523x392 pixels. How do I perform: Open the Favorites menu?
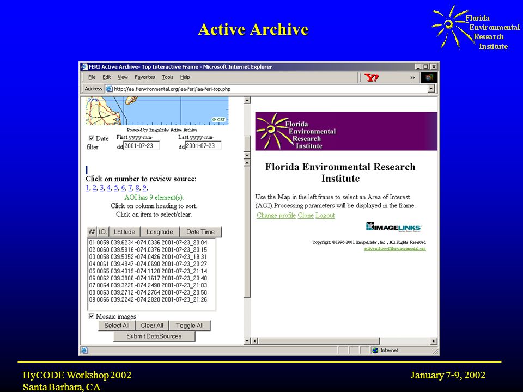pos(145,77)
